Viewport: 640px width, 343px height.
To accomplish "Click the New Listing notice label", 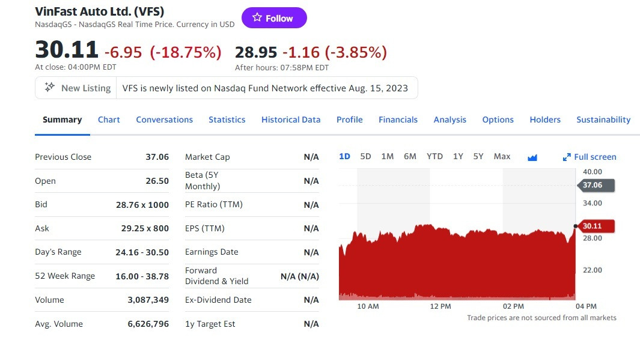I will (86, 88).
